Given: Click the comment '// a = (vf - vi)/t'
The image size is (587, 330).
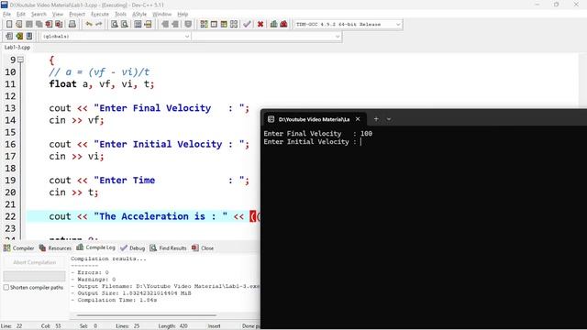Looking at the screenshot, I should [99, 71].
